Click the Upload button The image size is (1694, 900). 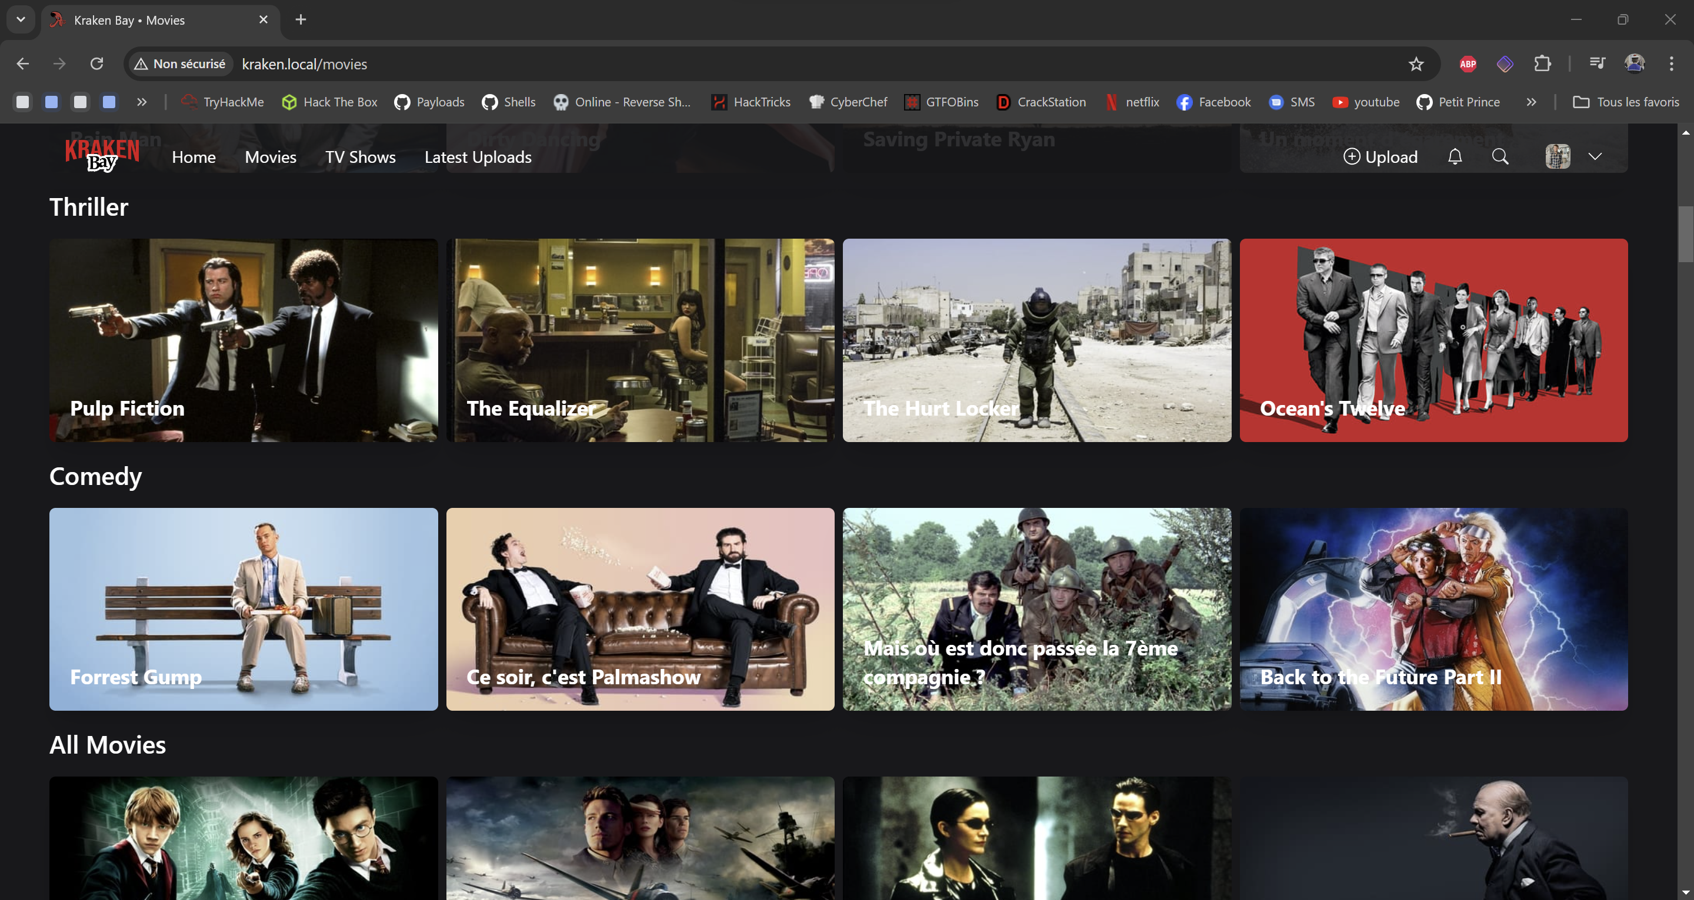click(1380, 157)
